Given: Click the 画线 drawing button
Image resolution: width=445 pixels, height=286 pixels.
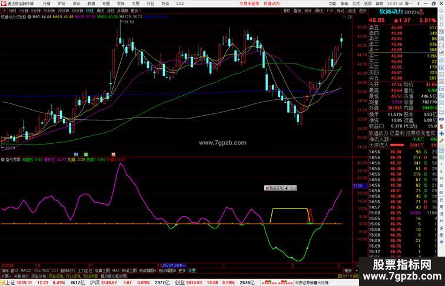Looking at the screenshot, I should 319,11.
